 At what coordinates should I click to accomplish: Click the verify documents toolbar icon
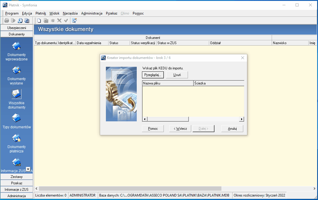click(x=27, y=20)
